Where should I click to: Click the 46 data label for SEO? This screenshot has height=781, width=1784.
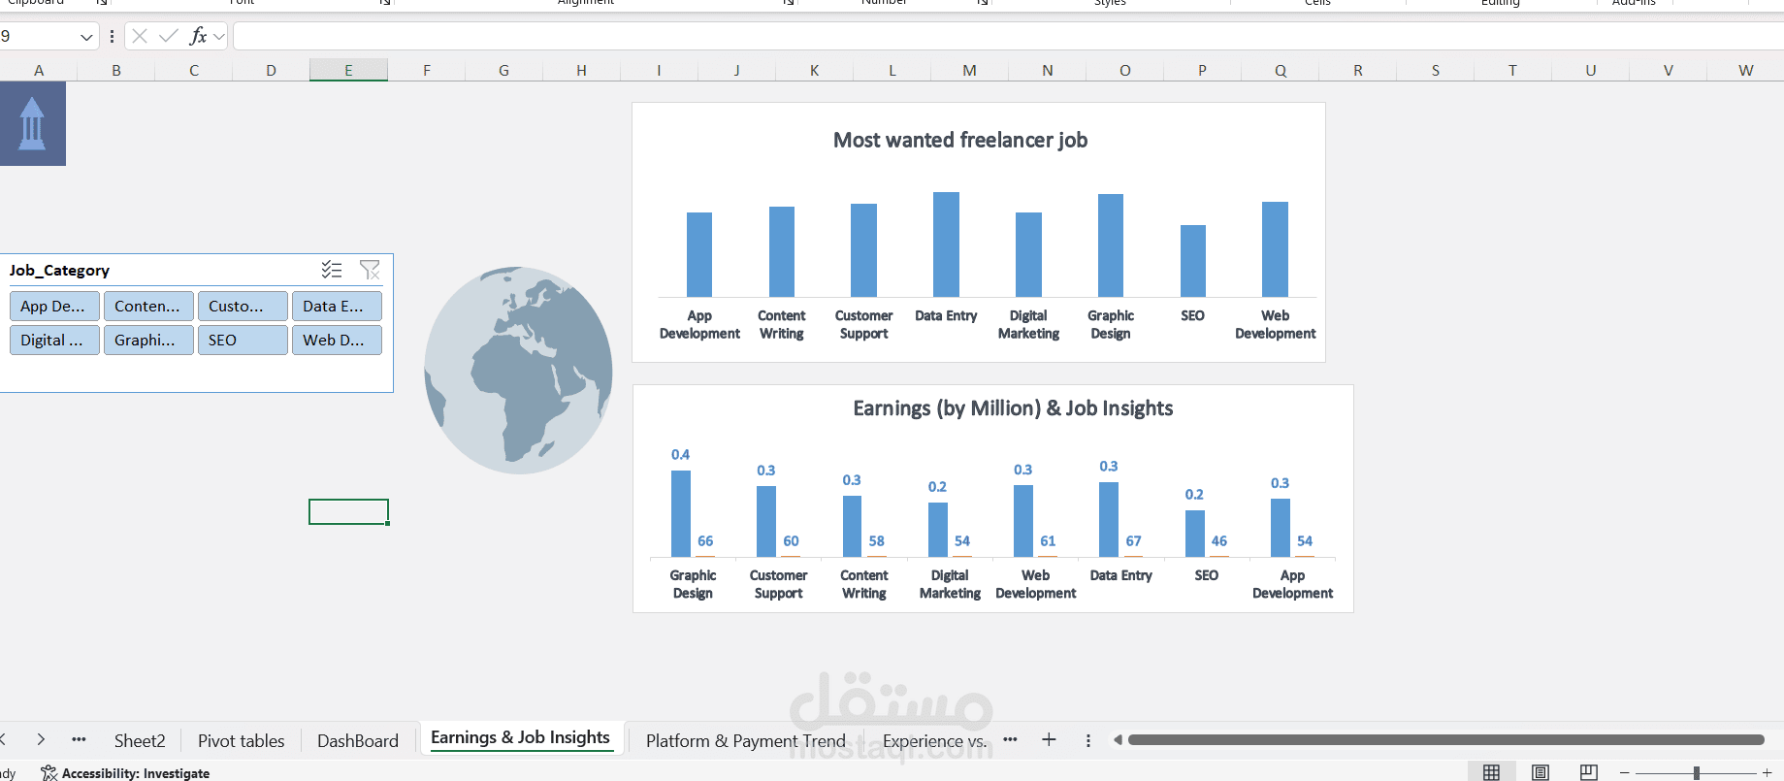(x=1218, y=541)
